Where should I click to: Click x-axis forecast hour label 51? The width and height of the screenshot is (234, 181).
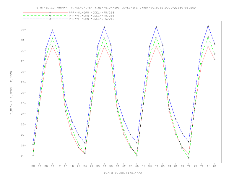[143, 166]
